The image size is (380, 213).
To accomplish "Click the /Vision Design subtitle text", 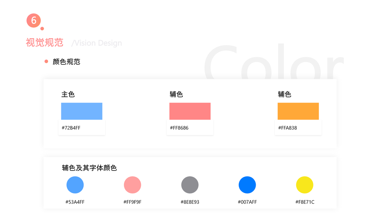I will click(x=97, y=43).
